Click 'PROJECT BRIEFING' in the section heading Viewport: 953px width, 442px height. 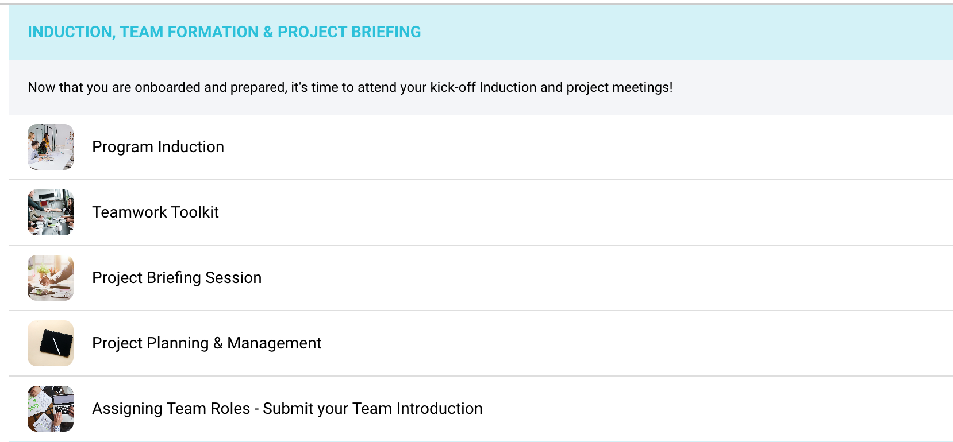[x=349, y=32]
